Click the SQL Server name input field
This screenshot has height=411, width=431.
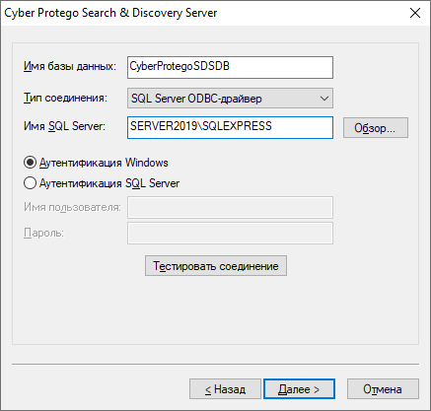[230, 127]
